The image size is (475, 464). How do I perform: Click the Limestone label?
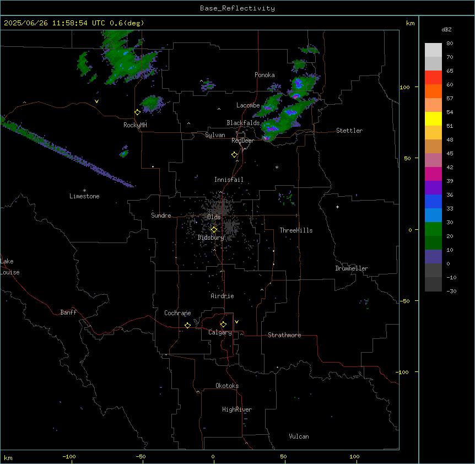84,196
